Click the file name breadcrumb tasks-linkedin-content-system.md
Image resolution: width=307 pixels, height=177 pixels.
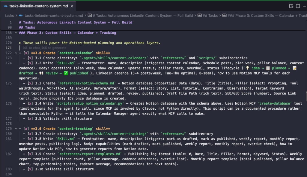(x=54, y=15)
